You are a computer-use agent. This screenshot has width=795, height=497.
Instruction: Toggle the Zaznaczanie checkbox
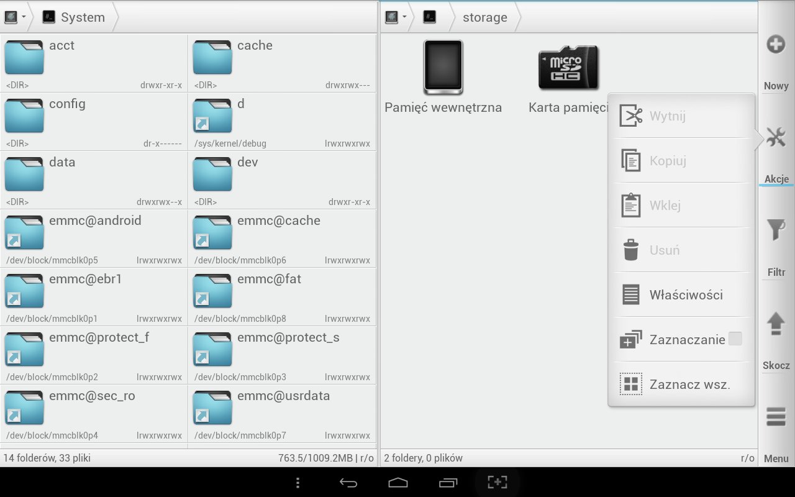click(x=735, y=339)
